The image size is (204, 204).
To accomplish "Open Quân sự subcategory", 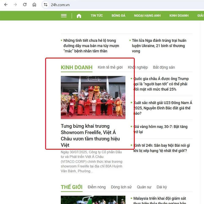I will pyautogui.click(x=144, y=187).
